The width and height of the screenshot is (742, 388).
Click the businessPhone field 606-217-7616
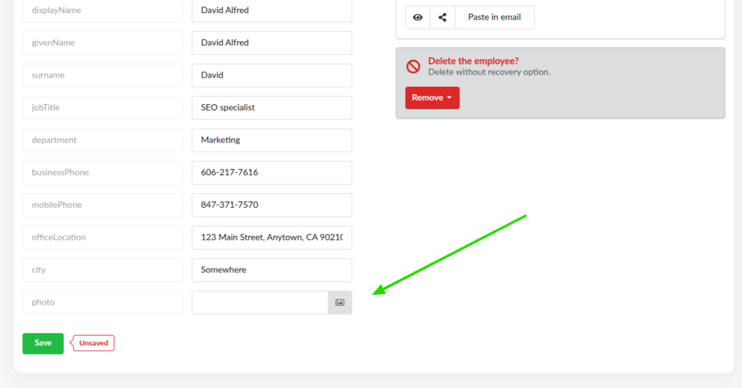[x=272, y=172]
